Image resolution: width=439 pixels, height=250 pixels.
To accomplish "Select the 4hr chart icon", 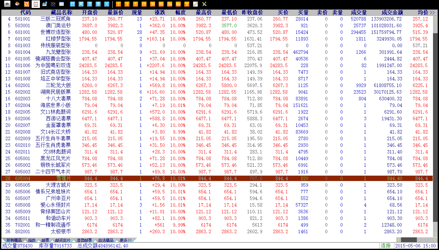I will tap(178, 4).
